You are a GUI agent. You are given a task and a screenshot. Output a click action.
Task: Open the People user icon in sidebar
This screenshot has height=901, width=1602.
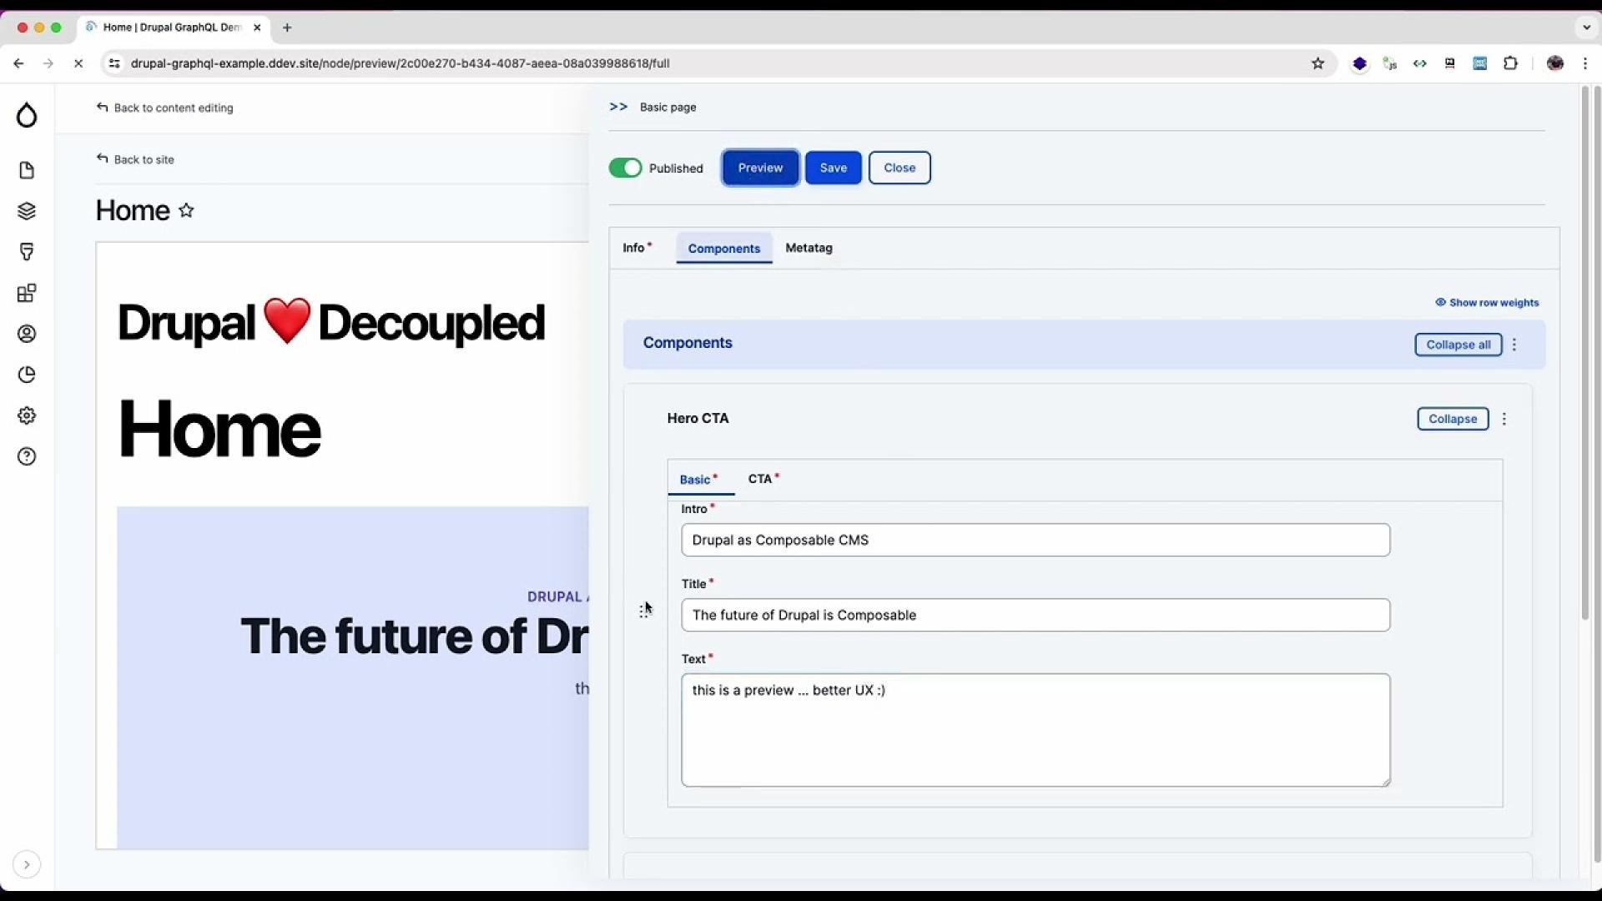coord(27,334)
